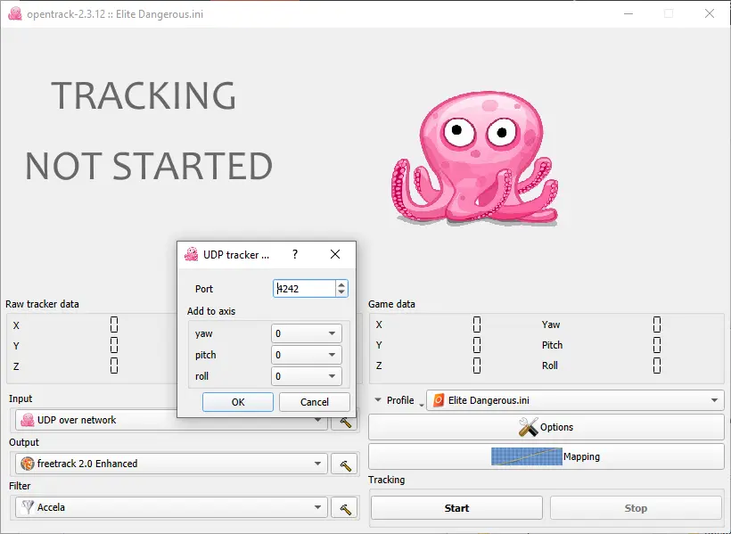Screen dimensions: 731x534
Task: Cancel the UDP tracker dialog
Action: 314,402
